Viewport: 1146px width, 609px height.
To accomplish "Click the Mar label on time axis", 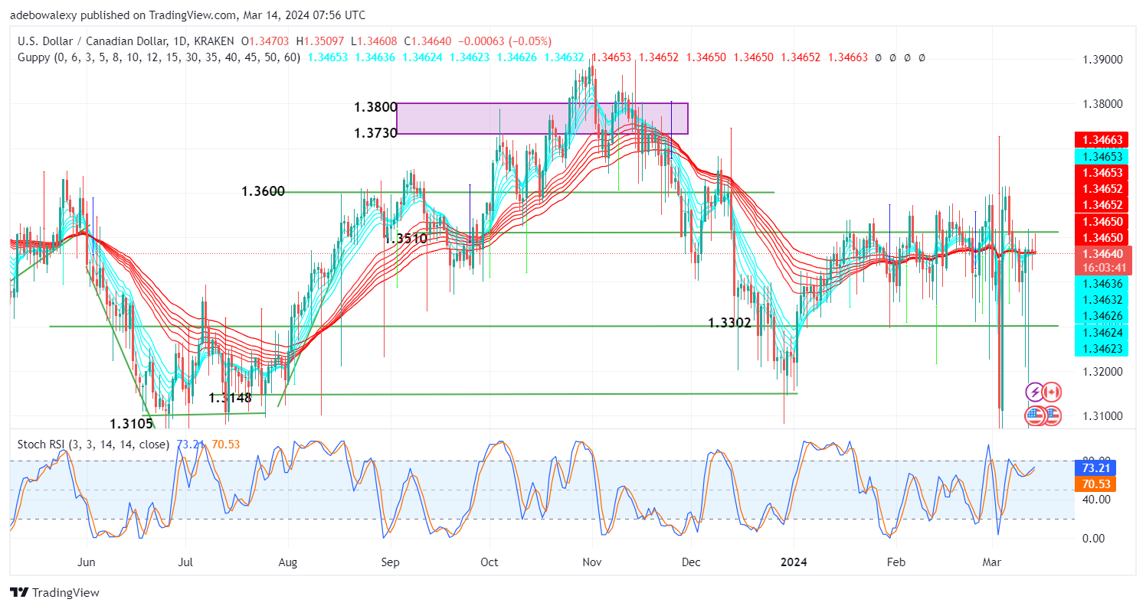I will pyautogui.click(x=991, y=562).
